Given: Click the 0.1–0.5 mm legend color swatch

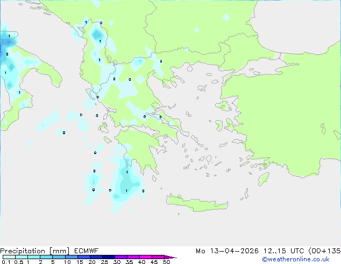Looking at the screenshot, I should (9, 257).
